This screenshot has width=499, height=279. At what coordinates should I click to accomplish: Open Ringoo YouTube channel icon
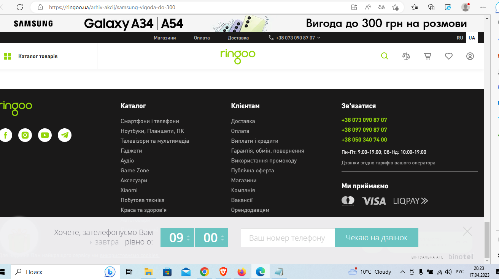pyautogui.click(x=45, y=135)
